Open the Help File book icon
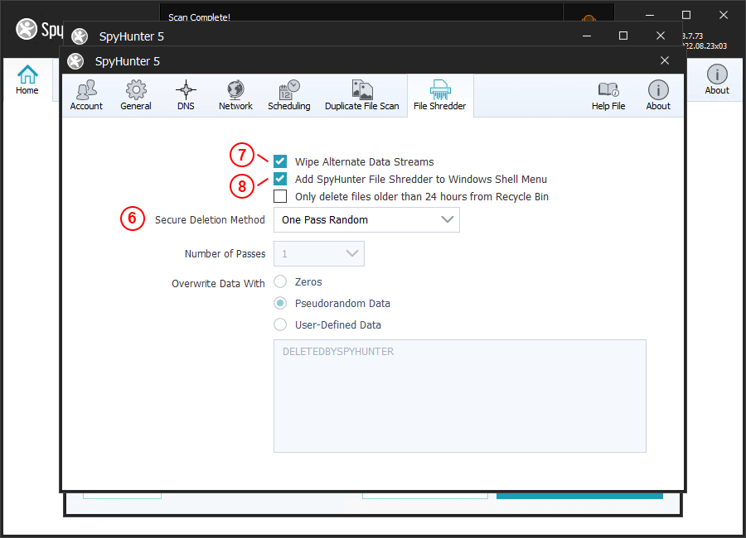This screenshot has height=538, width=746. (x=608, y=90)
